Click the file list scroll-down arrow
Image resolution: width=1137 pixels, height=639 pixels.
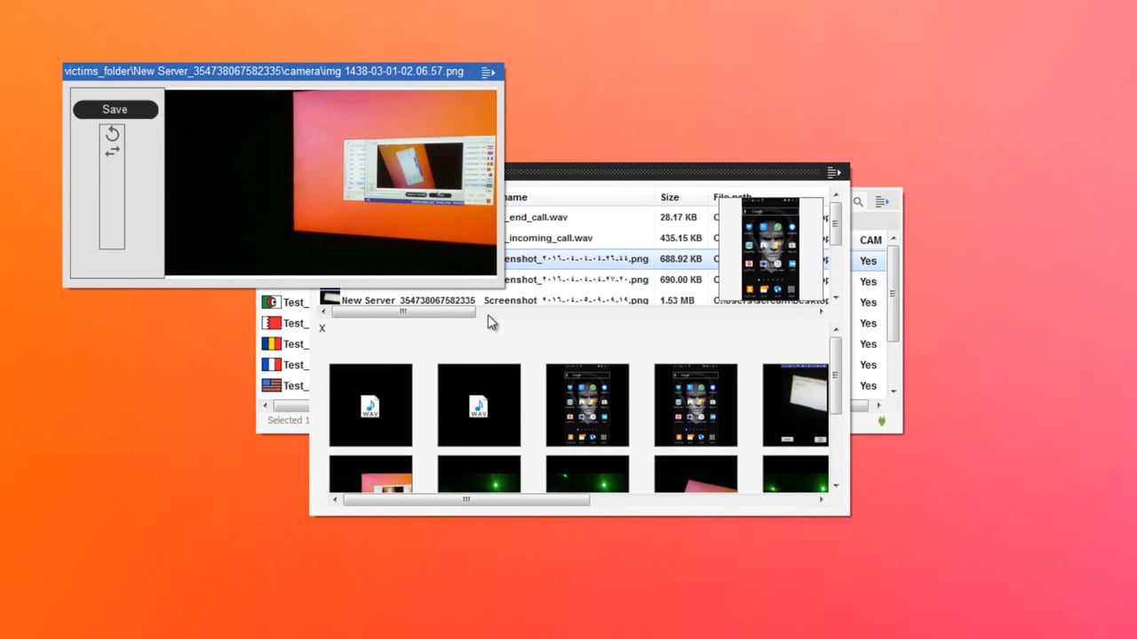835,297
